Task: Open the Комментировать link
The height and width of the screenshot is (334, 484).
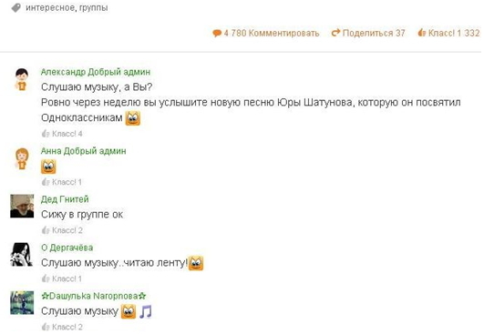Action: coord(283,33)
